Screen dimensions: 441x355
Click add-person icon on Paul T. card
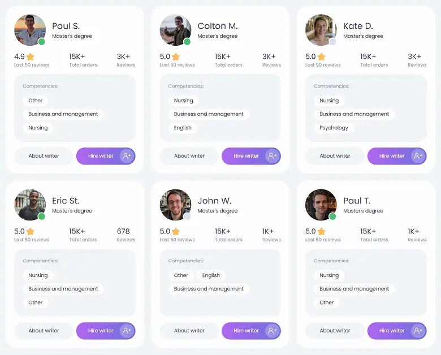click(x=418, y=331)
